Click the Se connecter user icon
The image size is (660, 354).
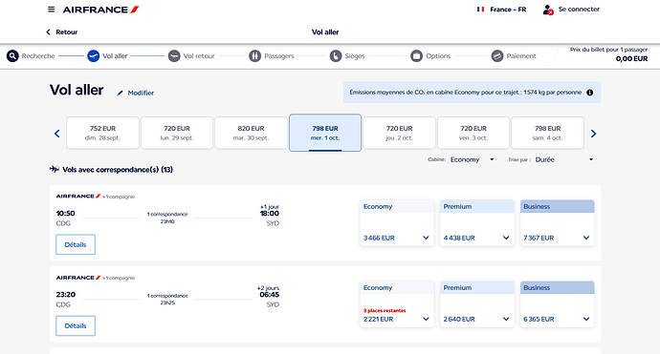(x=548, y=10)
